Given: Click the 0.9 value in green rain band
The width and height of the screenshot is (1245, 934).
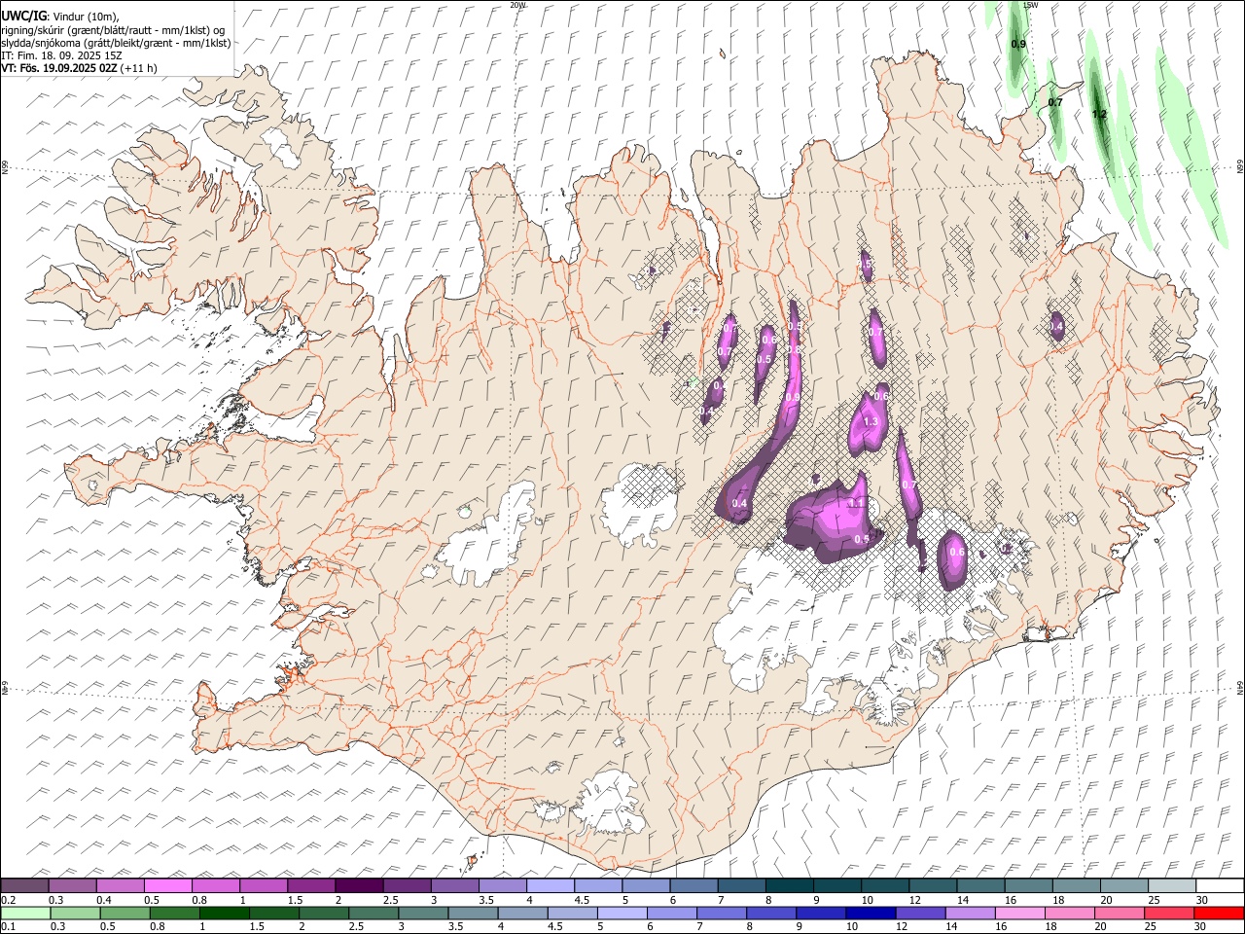Looking at the screenshot, I should 1018,45.
